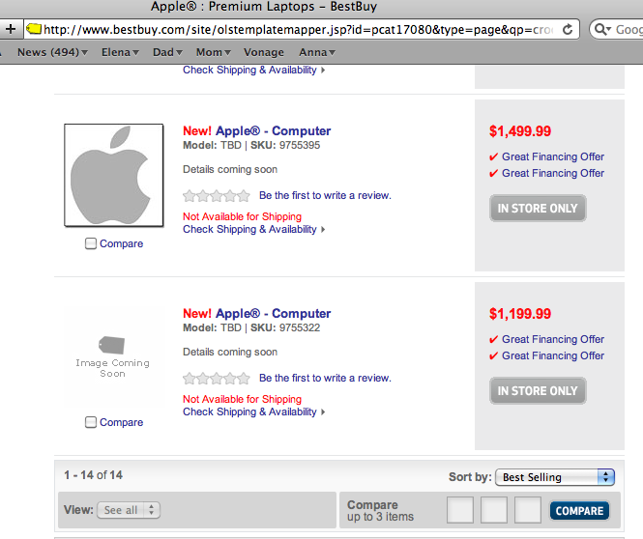
Task: Click the 'SKU: 9755322' text
Action: pyautogui.click(x=285, y=328)
